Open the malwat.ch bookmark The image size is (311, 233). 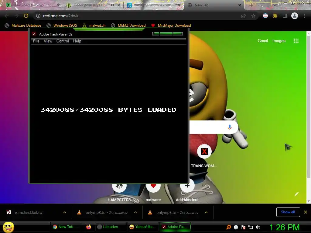(x=94, y=25)
